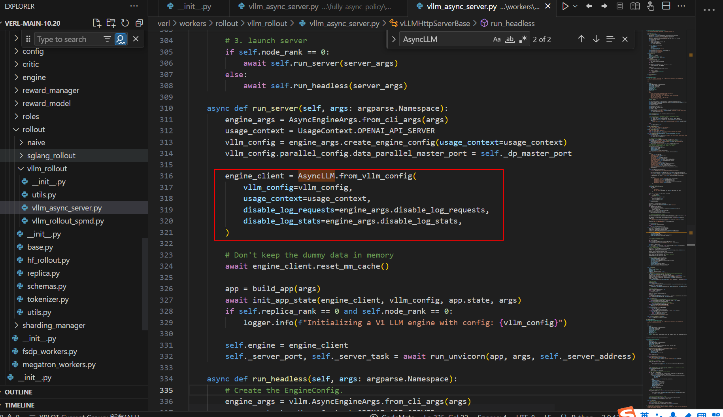Image resolution: width=723 pixels, height=417 pixels.
Task: Open tokenizer.py from the Explorer
Action: point(48,299)
